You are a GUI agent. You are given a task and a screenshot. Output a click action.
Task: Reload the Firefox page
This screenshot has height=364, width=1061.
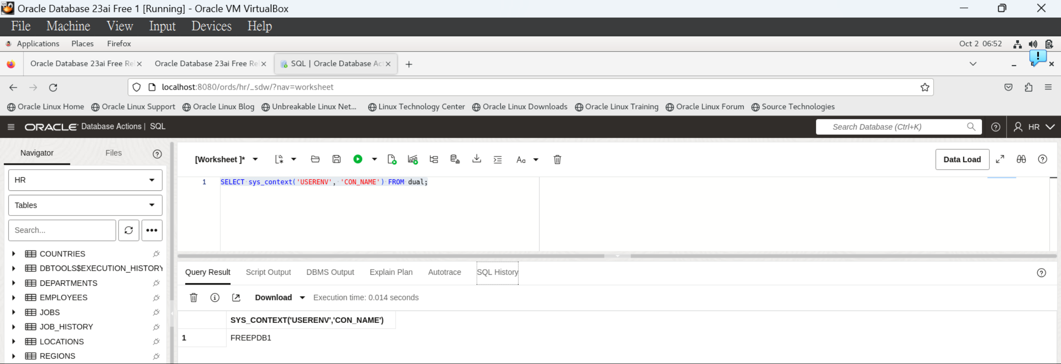tap(53, 87)
